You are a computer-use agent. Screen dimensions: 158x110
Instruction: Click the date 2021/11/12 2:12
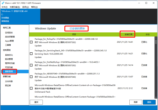pos(125,88)
